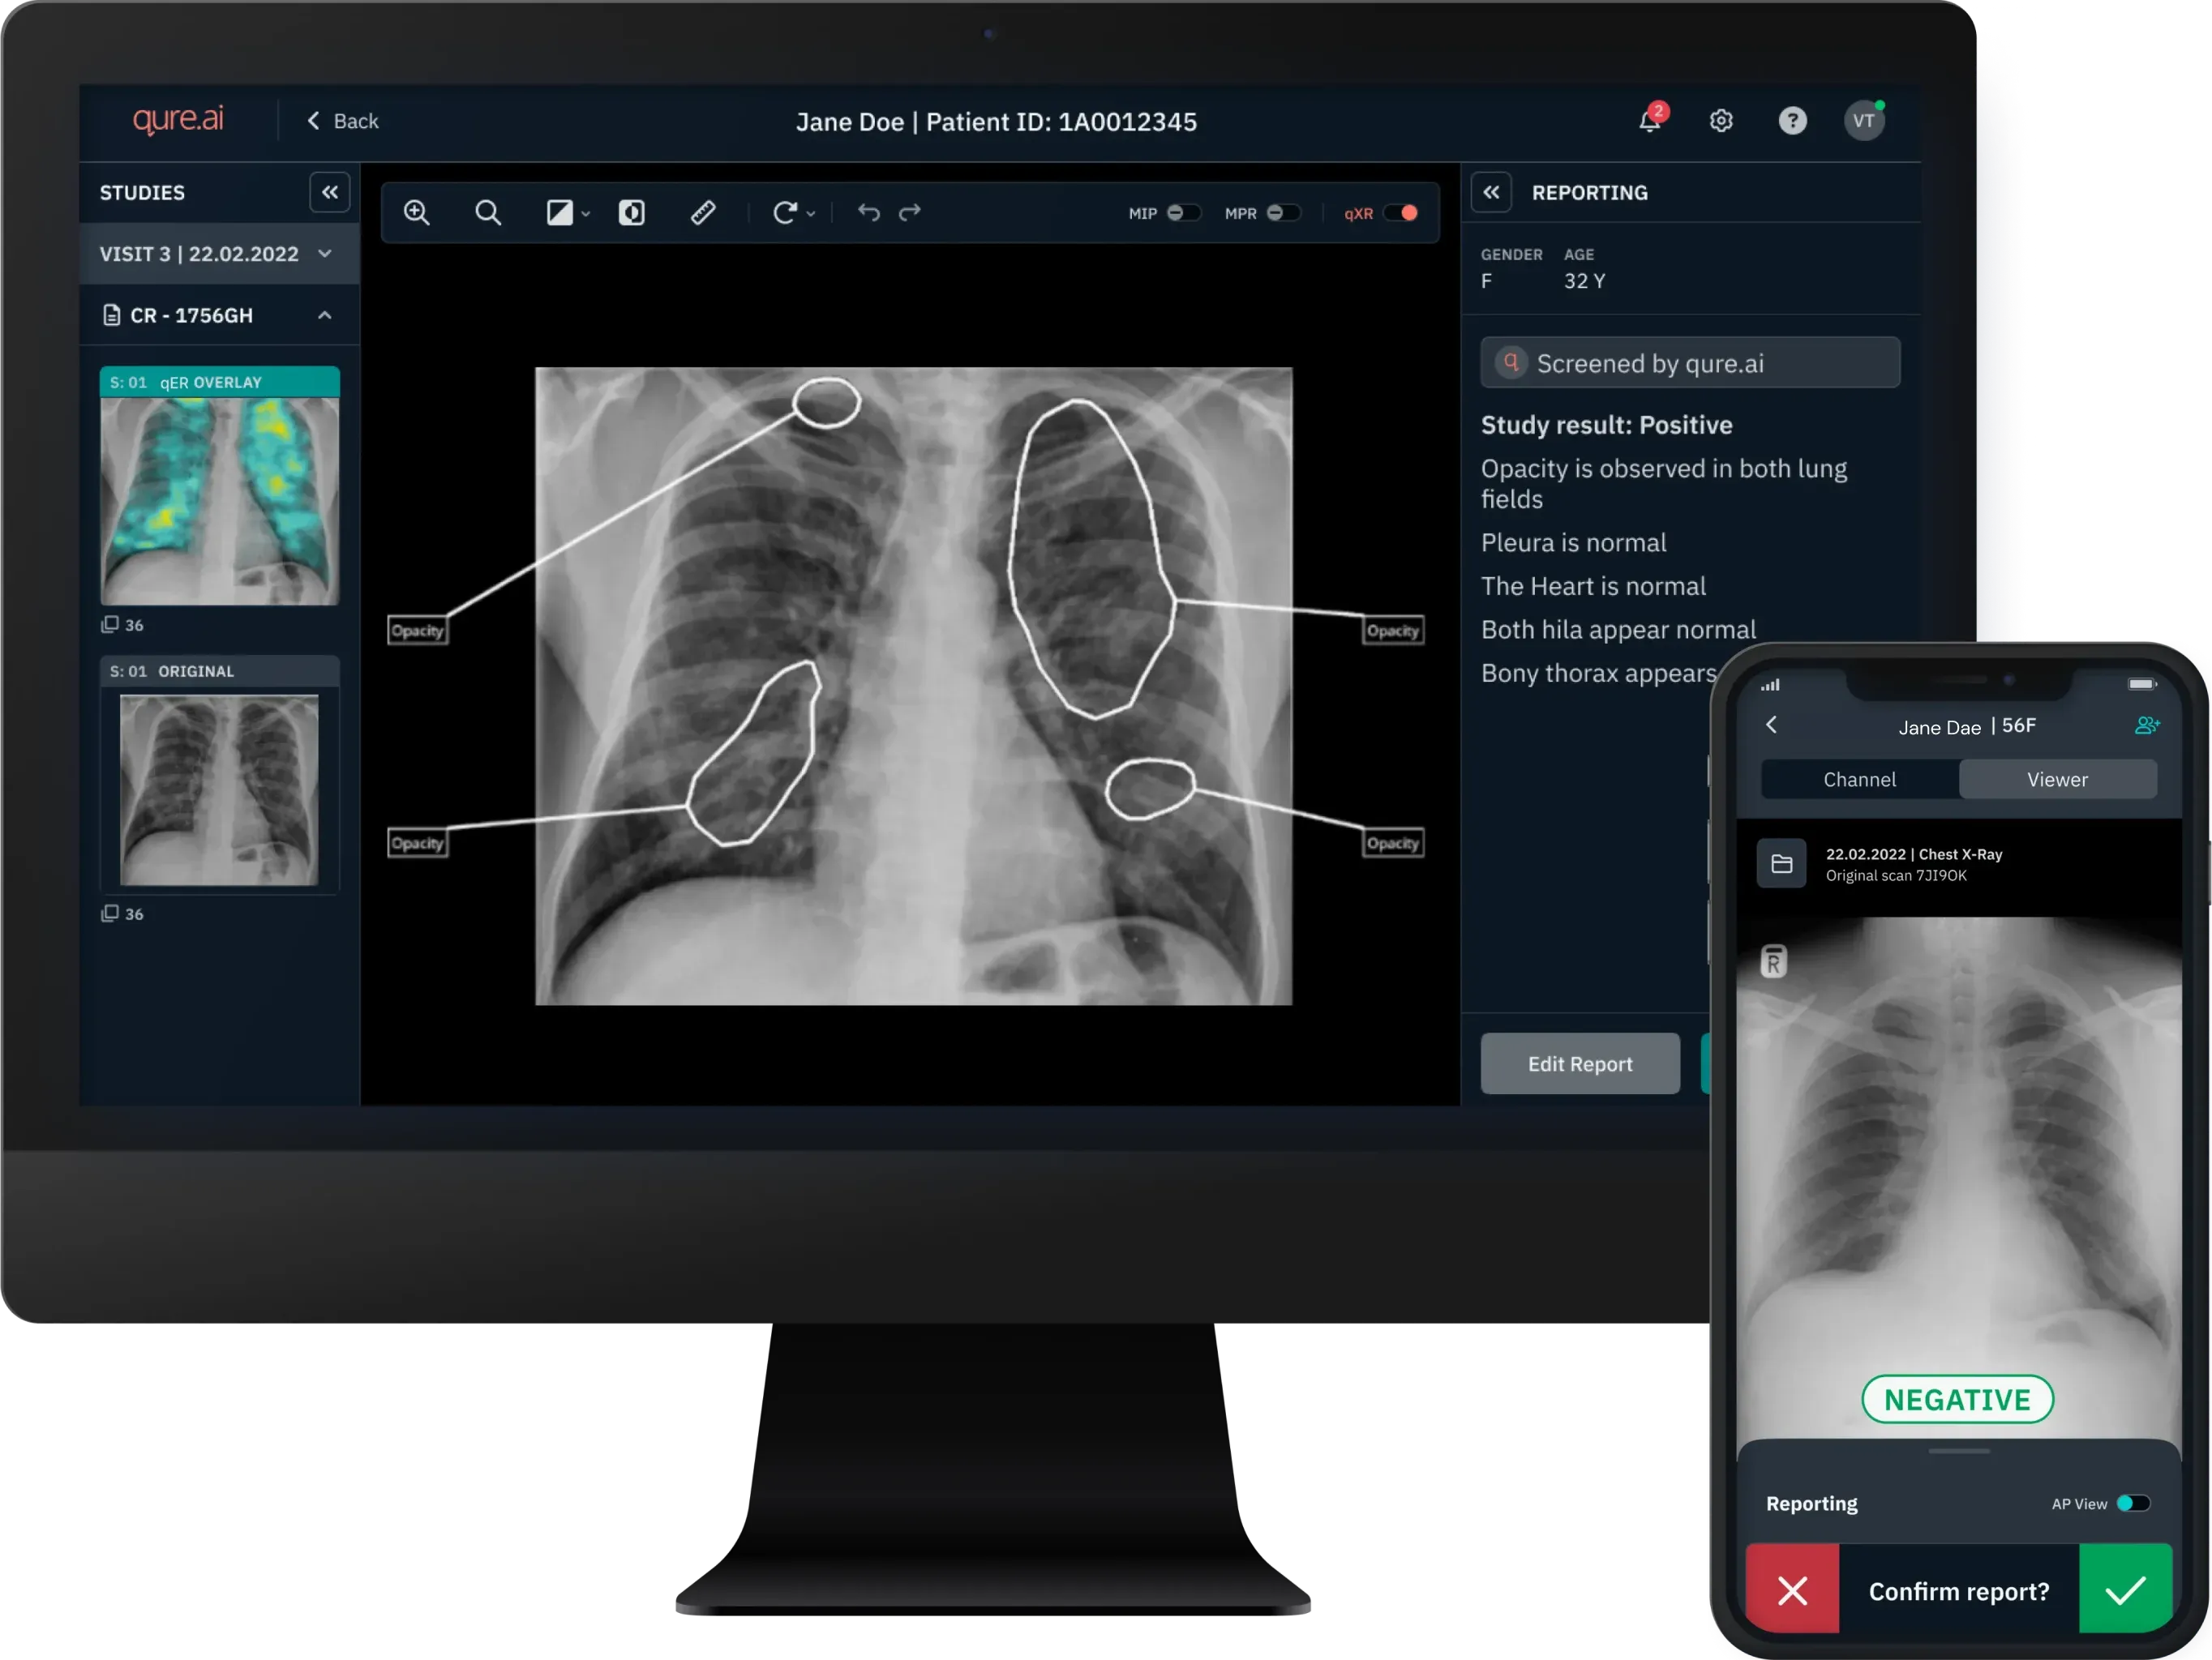
Task: Pick the ruler measurement tool
Action: 703,212
